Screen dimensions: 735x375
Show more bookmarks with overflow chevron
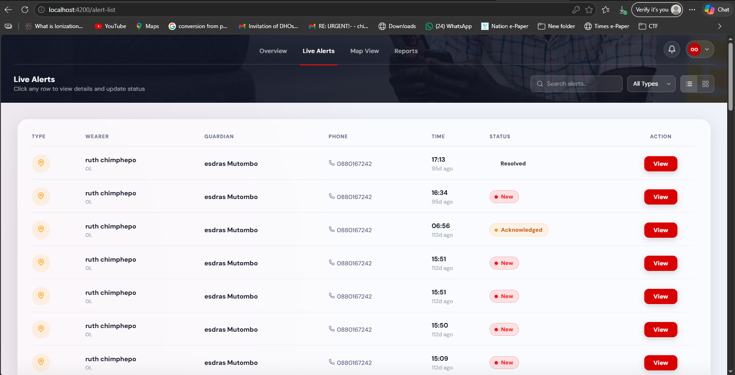tap(720, 26)
